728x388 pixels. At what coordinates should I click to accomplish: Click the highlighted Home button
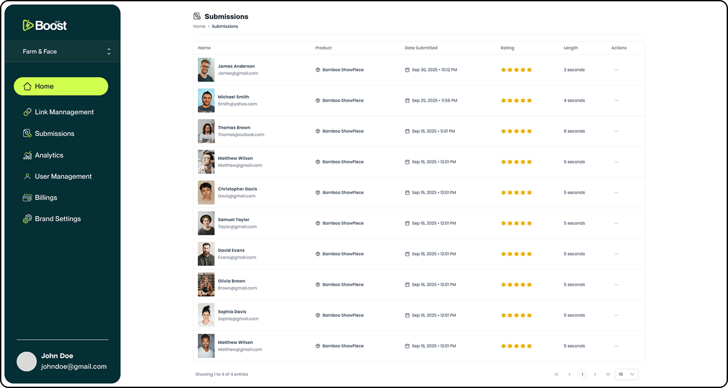61,86
